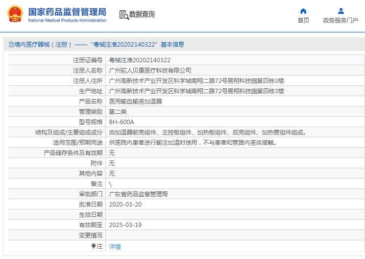Click the 审批部门 label
Image resolution: width=365 pixels, height=259 pixels.
click(x=91, y=194)
